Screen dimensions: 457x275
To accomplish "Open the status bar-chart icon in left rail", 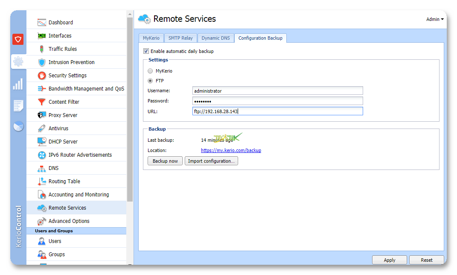I will pos(18,84).
